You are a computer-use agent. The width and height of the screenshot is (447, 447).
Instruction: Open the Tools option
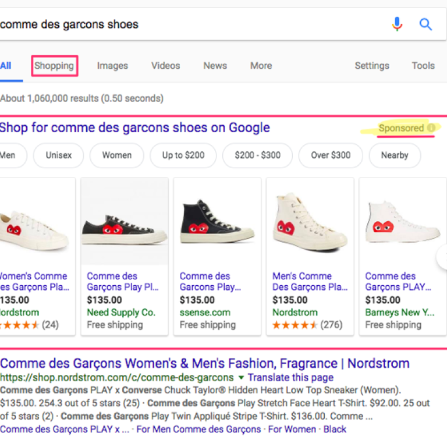(x=423, y=66)
